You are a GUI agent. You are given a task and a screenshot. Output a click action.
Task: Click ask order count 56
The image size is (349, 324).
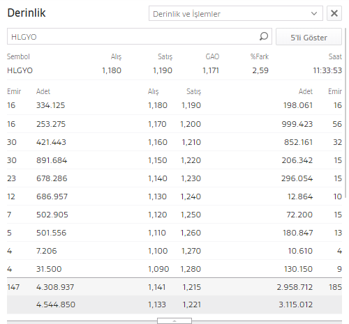(x=337, y=124)
